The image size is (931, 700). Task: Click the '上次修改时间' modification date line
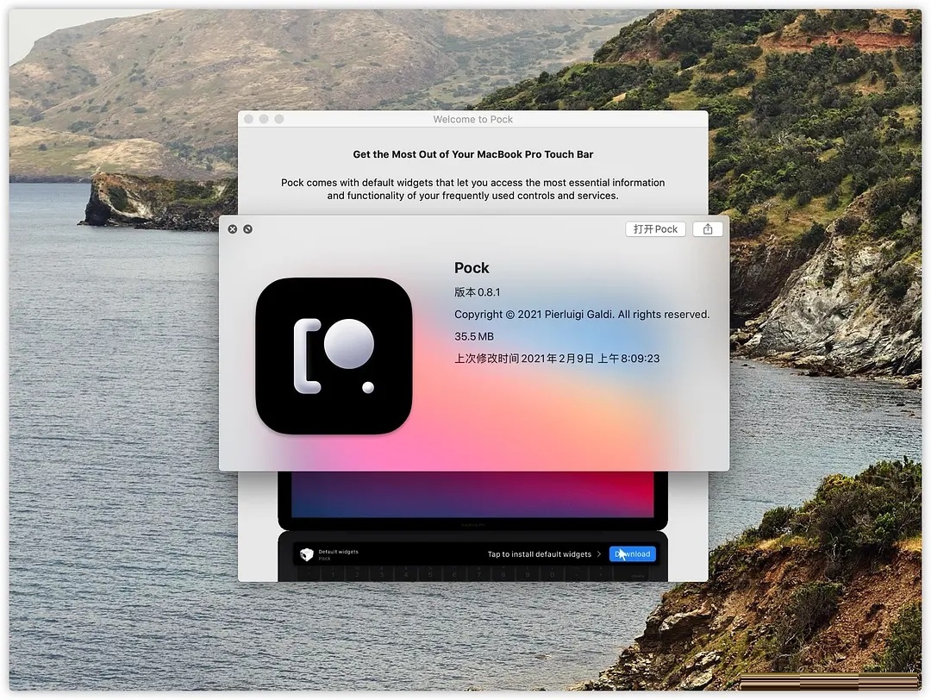pyautogui.click(x=557, y=359)
